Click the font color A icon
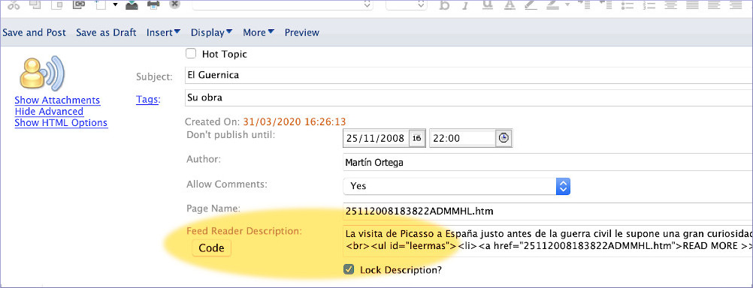 tap(510, 4)
